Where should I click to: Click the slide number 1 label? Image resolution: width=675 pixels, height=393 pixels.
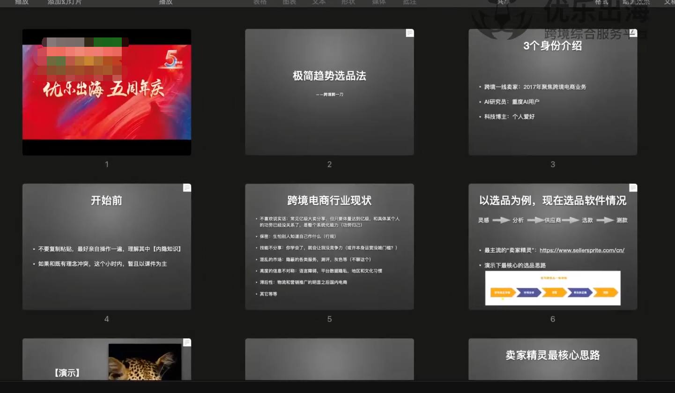(x=107, y=164)
